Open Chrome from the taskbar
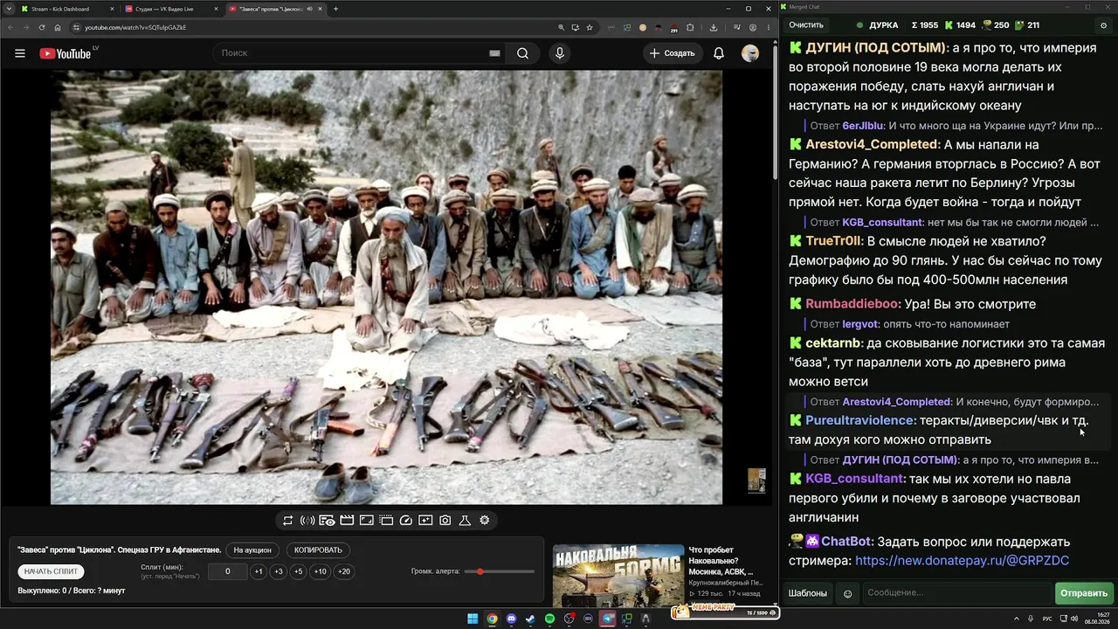The height and width of the screenshot is (629, 1118). tap(493, 619)
